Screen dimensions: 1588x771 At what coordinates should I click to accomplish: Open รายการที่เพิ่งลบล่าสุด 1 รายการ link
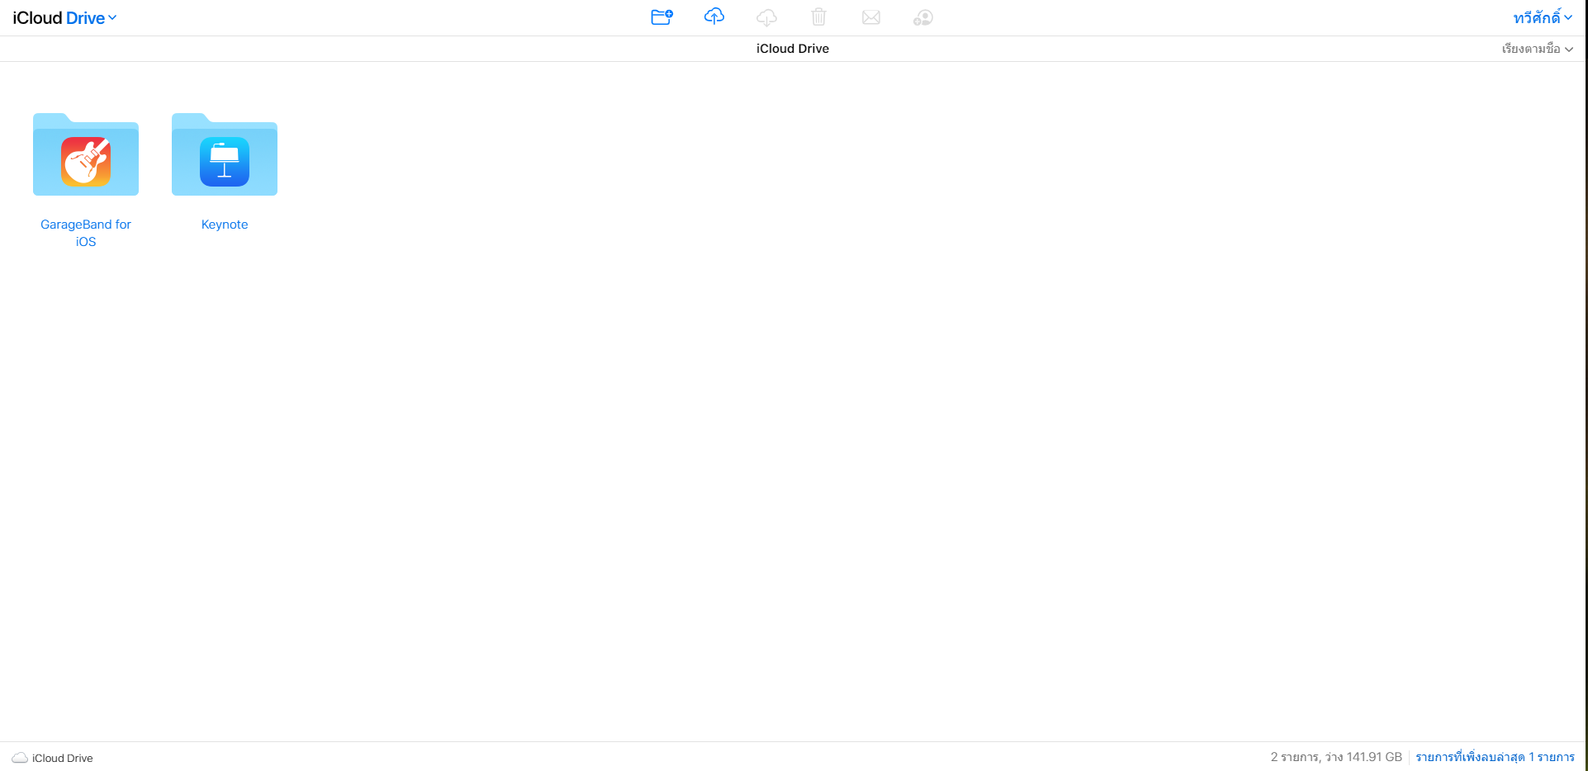pyautogui.click(x=1495, y=757)
